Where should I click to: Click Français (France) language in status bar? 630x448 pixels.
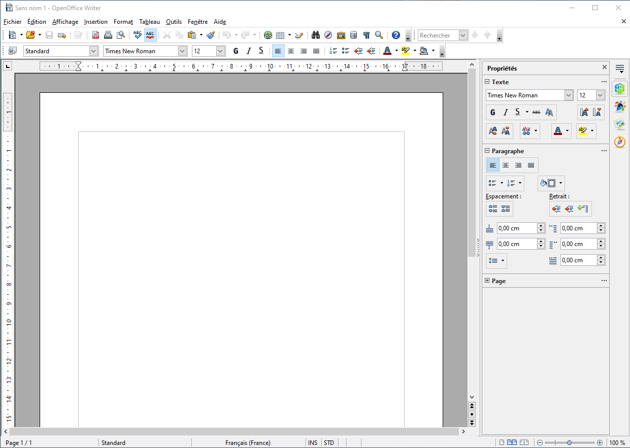[248, 442]
